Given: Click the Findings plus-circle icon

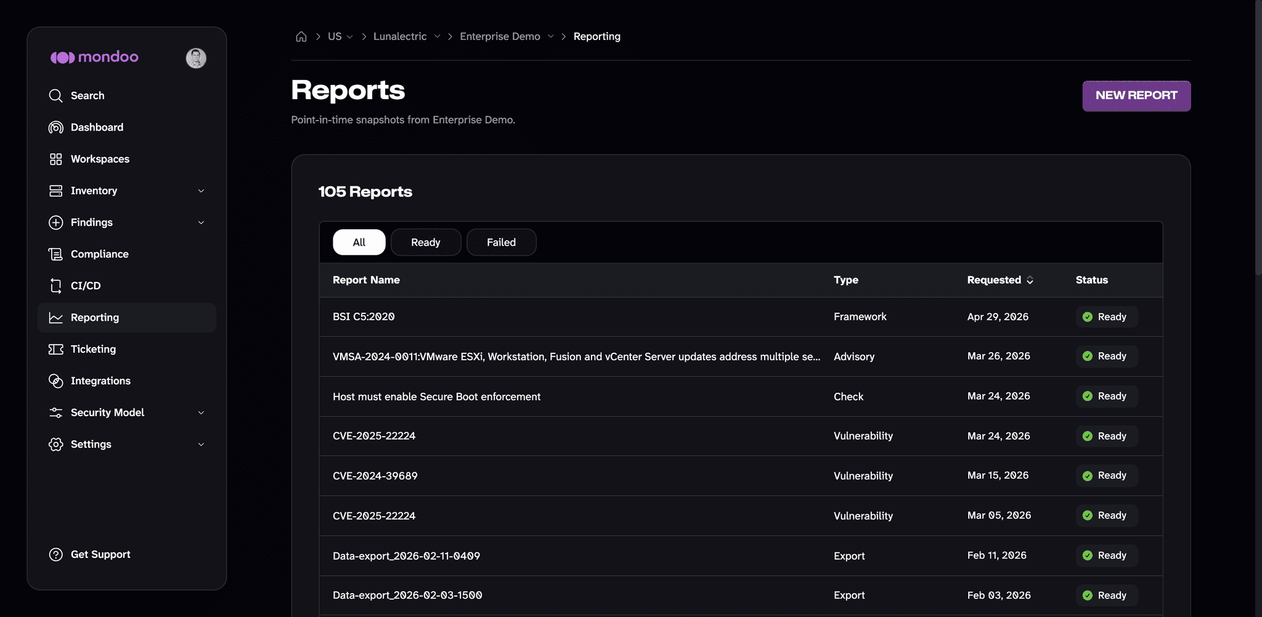Looking at the screenshot, I should (55, 222).
